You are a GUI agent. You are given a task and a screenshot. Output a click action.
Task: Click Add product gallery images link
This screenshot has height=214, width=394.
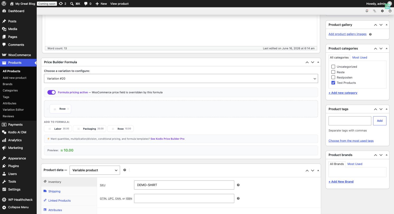(347, 34)
